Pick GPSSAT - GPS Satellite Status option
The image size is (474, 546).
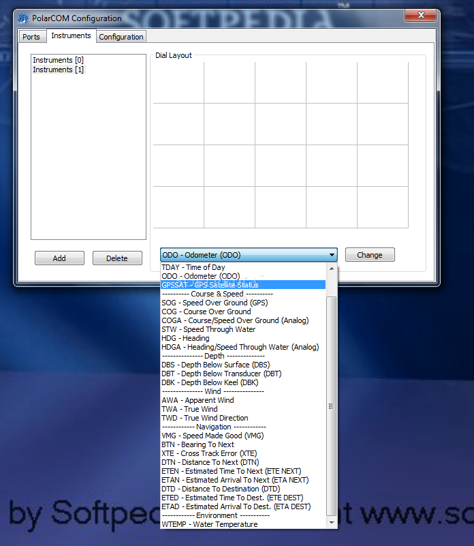(243, 285)
